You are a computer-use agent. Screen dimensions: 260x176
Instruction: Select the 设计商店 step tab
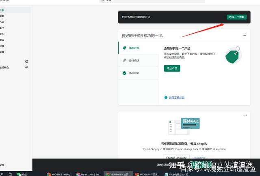138,60
